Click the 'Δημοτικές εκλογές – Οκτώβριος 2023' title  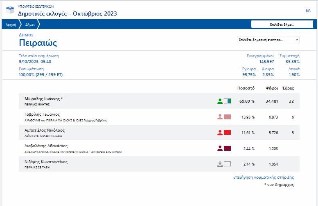[68, 13]
